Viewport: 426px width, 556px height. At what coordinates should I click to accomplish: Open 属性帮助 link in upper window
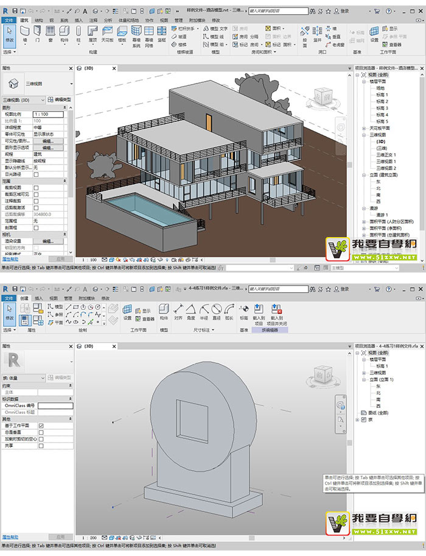click(x=10, y=259)
